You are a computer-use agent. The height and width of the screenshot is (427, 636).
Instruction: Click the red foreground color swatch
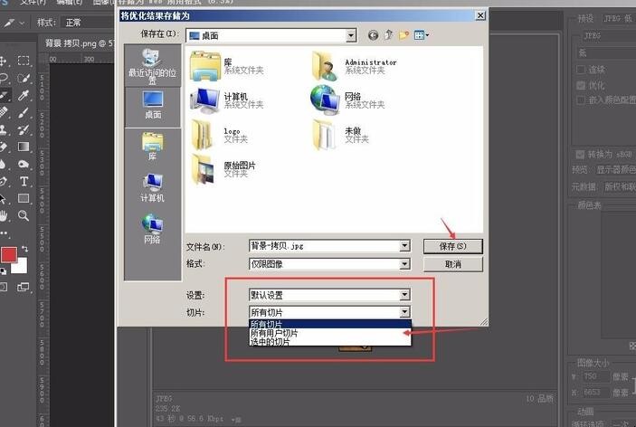[9, 255]
